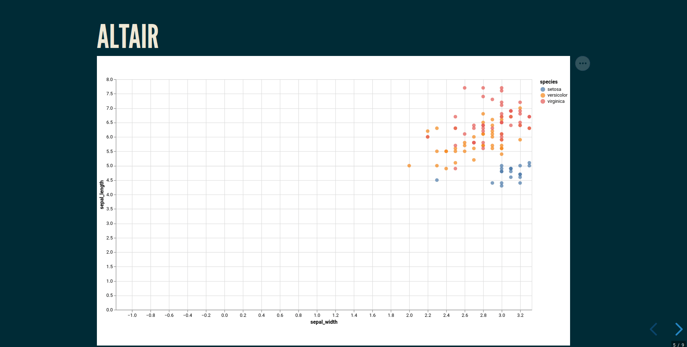
Task: Click the "8.0" y-axis tick label
Action: [x=109, y=80]
